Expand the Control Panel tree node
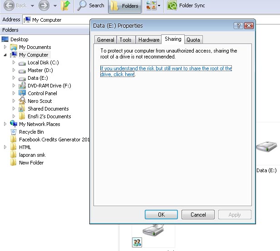280x251 pixels. point(14,93)
